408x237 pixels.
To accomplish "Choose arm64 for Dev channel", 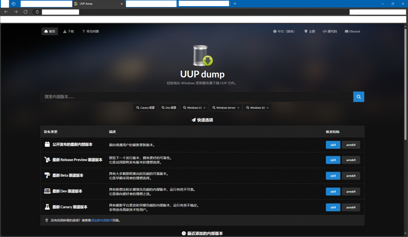I will 351,192.
